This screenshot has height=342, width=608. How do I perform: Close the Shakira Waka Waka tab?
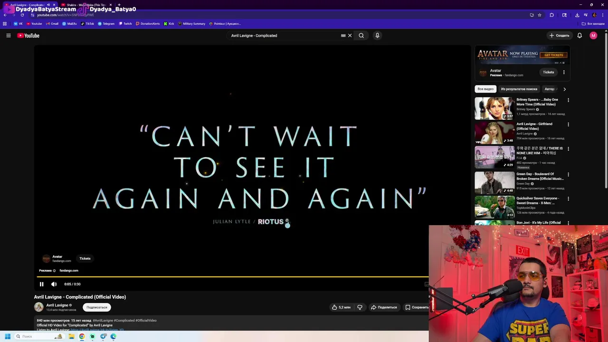tap(111, 5)
